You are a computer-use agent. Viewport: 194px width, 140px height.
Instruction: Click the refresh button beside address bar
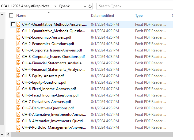point(90,6)
